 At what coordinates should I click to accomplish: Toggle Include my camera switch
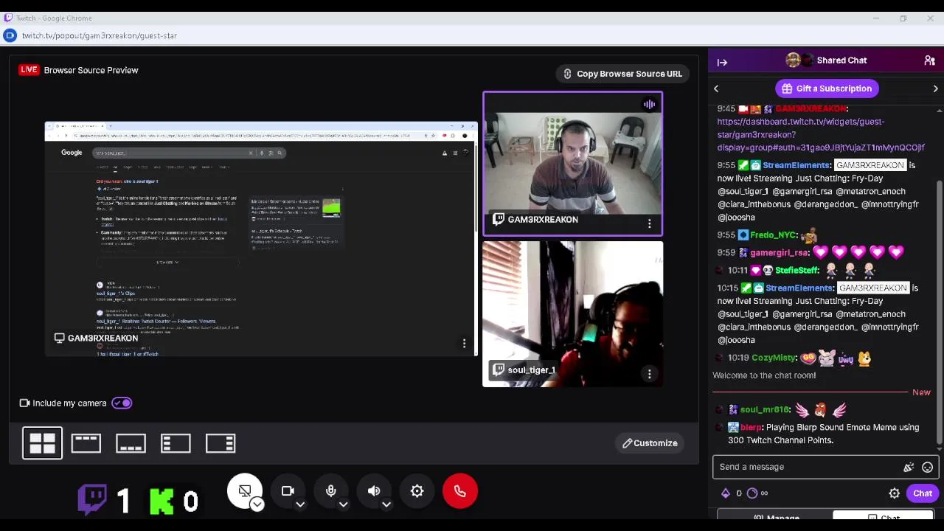pyautogui.click(x=122, y=403)
